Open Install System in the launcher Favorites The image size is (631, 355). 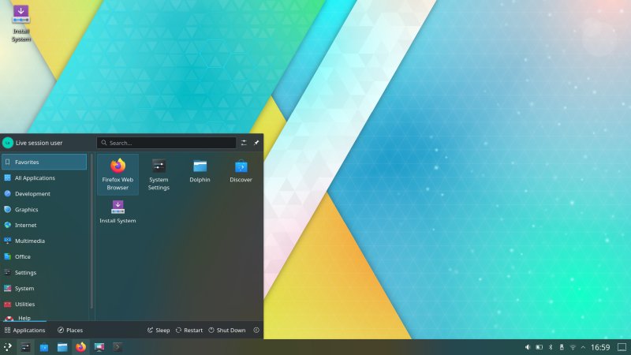click(118, 212)
